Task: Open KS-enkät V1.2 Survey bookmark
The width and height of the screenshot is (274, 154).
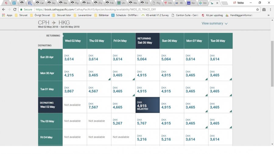Action: pos(155,15)
